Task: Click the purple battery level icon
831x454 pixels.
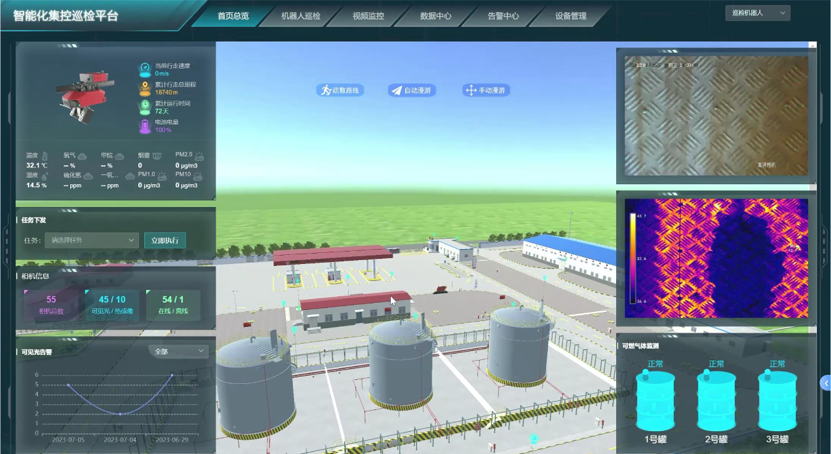Action: (x=145, y=126)
